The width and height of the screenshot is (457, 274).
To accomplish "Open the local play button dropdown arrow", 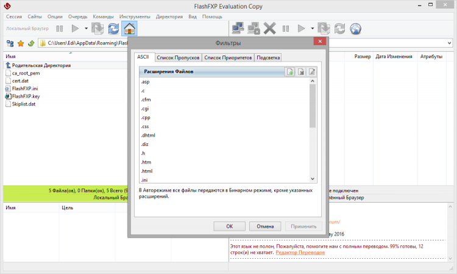I will coord(86,29).
